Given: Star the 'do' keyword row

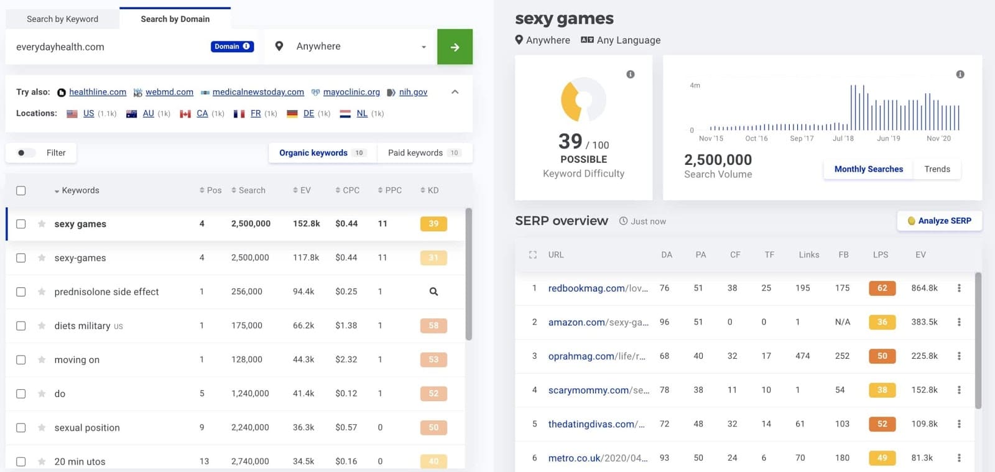Looking at the screenshot, I should pos(42,394).
